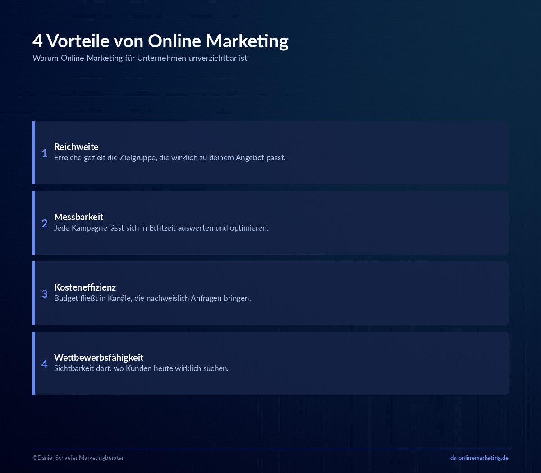Click the text 'Erreiche gezielt die Zielgruppe…'
Screen dimensions: 541x473
(170, 158)
